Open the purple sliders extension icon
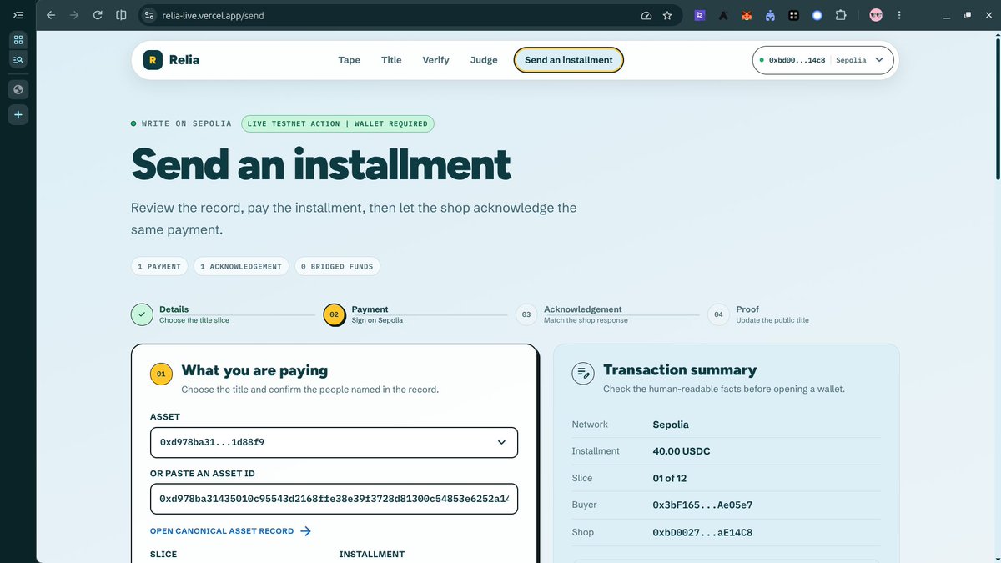 pos(700,15)
